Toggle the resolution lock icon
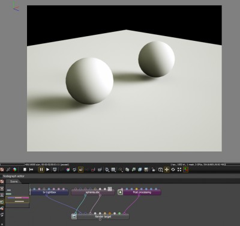 click(x=154, y=169)
